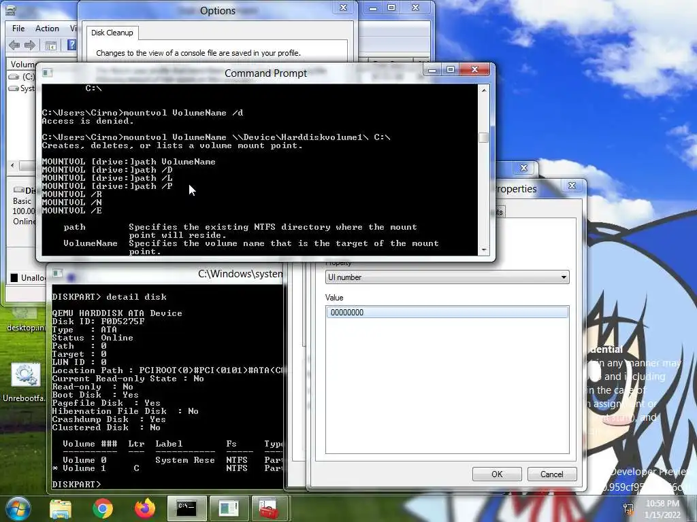Click the blue Help question-mark toolbar icon
Image resolution: width=697 pixels, height=522 pixels.
click(x=71, y=45)
